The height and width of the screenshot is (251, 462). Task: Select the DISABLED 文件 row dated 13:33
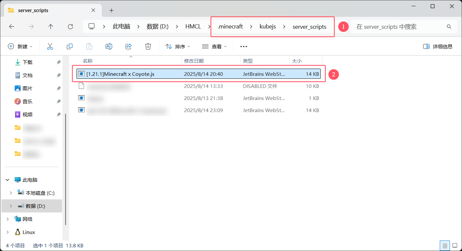click(x=198, y=86)
